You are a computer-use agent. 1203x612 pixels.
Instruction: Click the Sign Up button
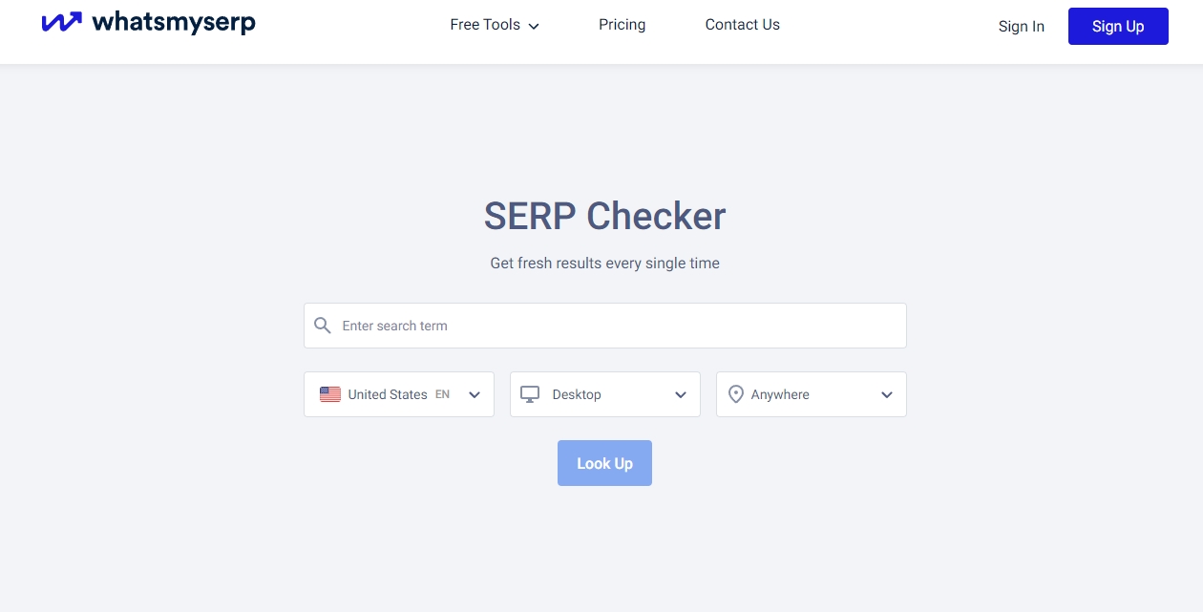click(1118, 26)
